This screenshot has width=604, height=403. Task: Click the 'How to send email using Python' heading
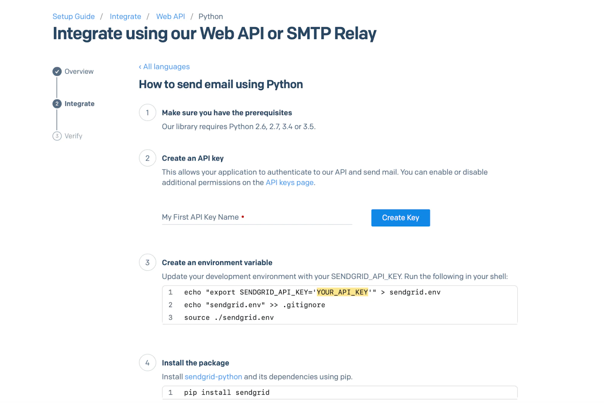point(221,84)
